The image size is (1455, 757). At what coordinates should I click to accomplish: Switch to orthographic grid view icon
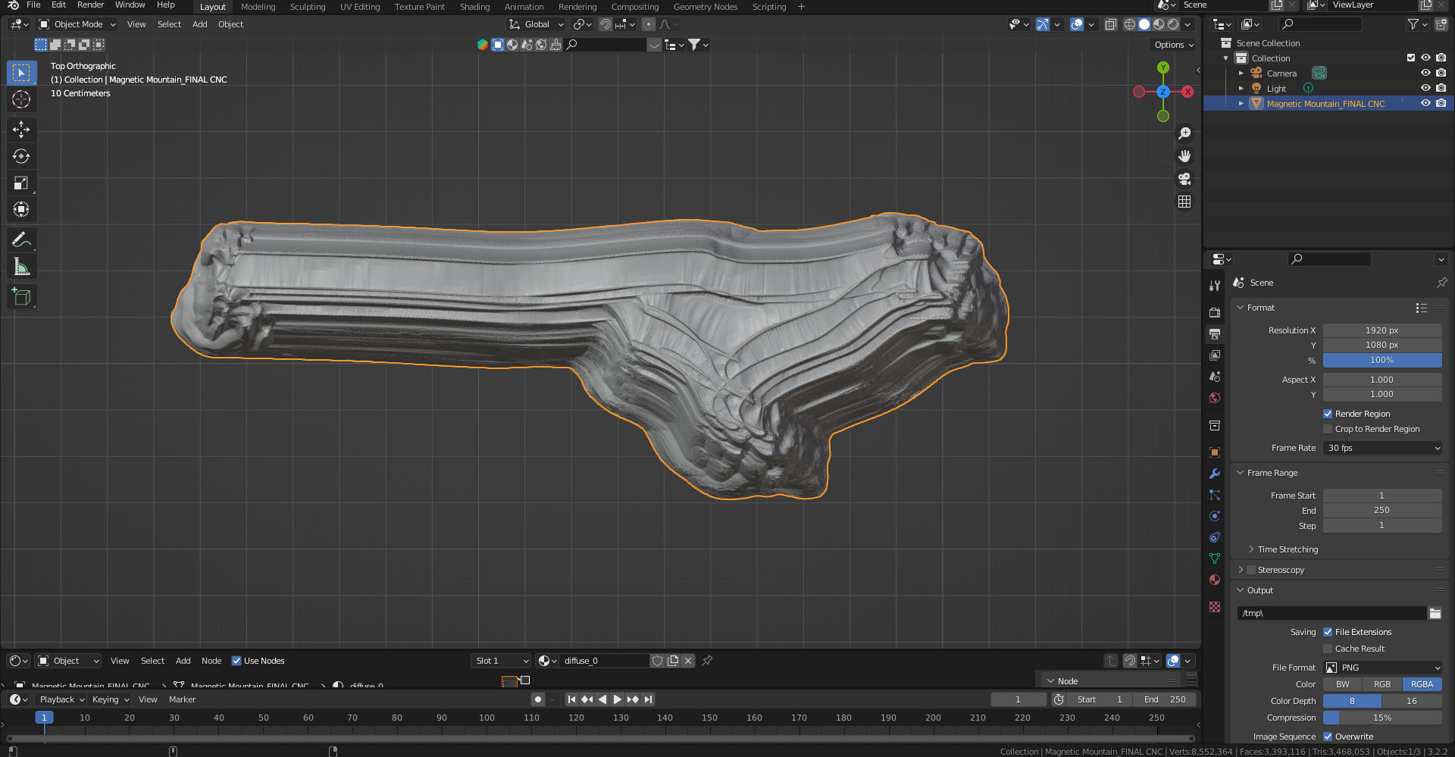pyautogui.click(x=1184, y=202)
